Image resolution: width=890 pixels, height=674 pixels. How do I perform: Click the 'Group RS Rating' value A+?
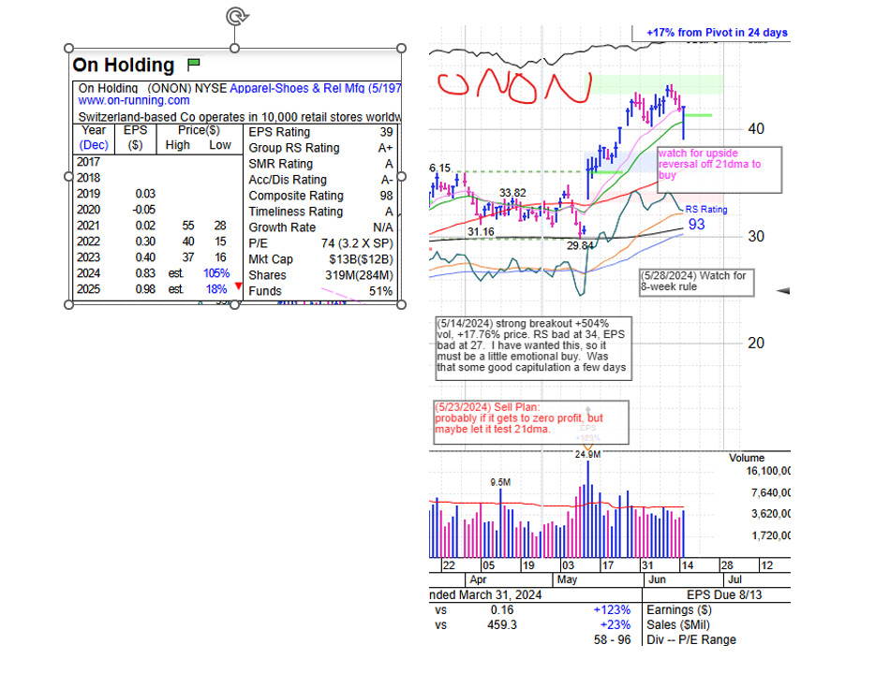[385, 148]
